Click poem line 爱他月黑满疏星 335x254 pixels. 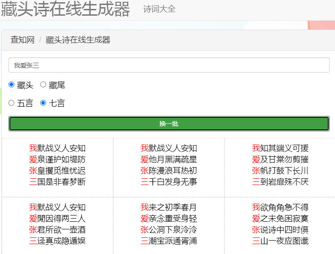169,159
